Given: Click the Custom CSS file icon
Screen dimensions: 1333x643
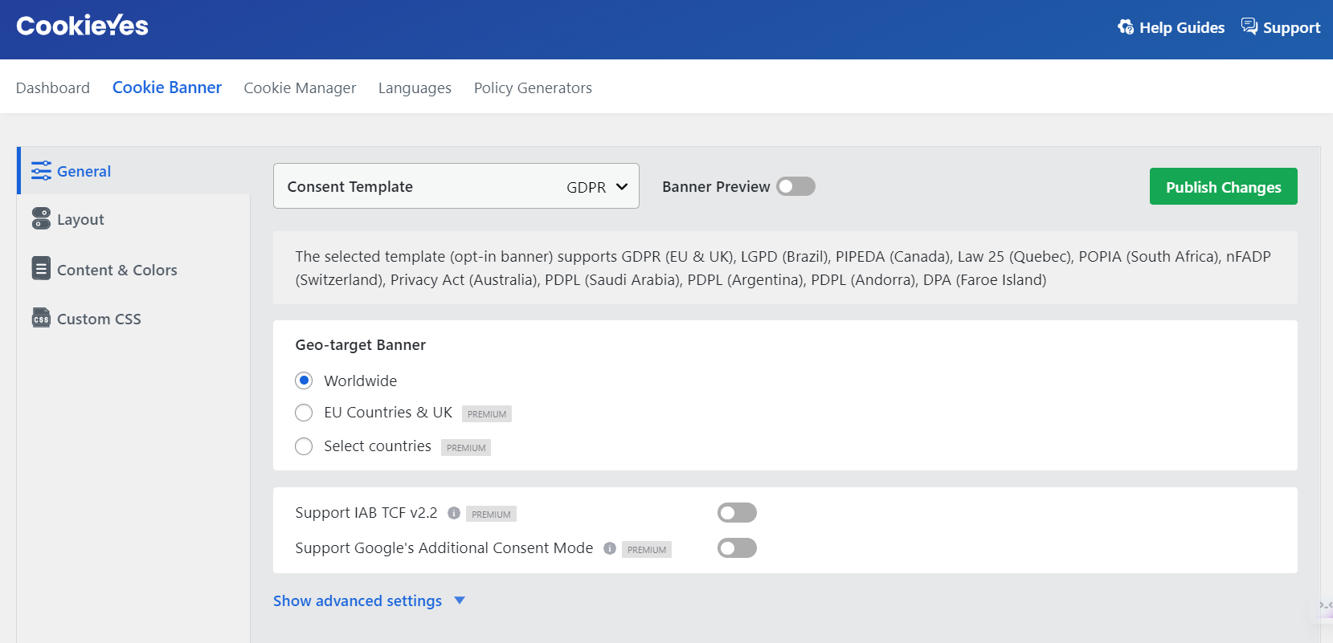Looking at the screenshot, I should (x=41, y=318).
